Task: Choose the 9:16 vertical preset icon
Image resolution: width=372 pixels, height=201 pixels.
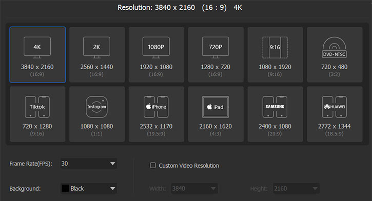Action: pos(275,47)
